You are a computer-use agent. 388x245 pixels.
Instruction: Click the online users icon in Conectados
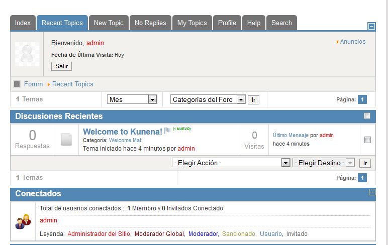coord(23,221)
